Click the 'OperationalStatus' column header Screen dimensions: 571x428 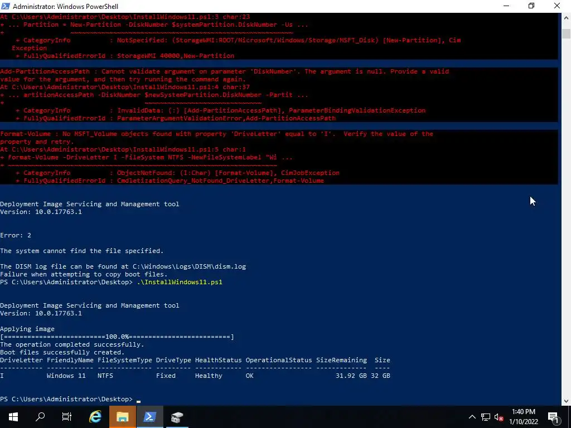point(279,360)
